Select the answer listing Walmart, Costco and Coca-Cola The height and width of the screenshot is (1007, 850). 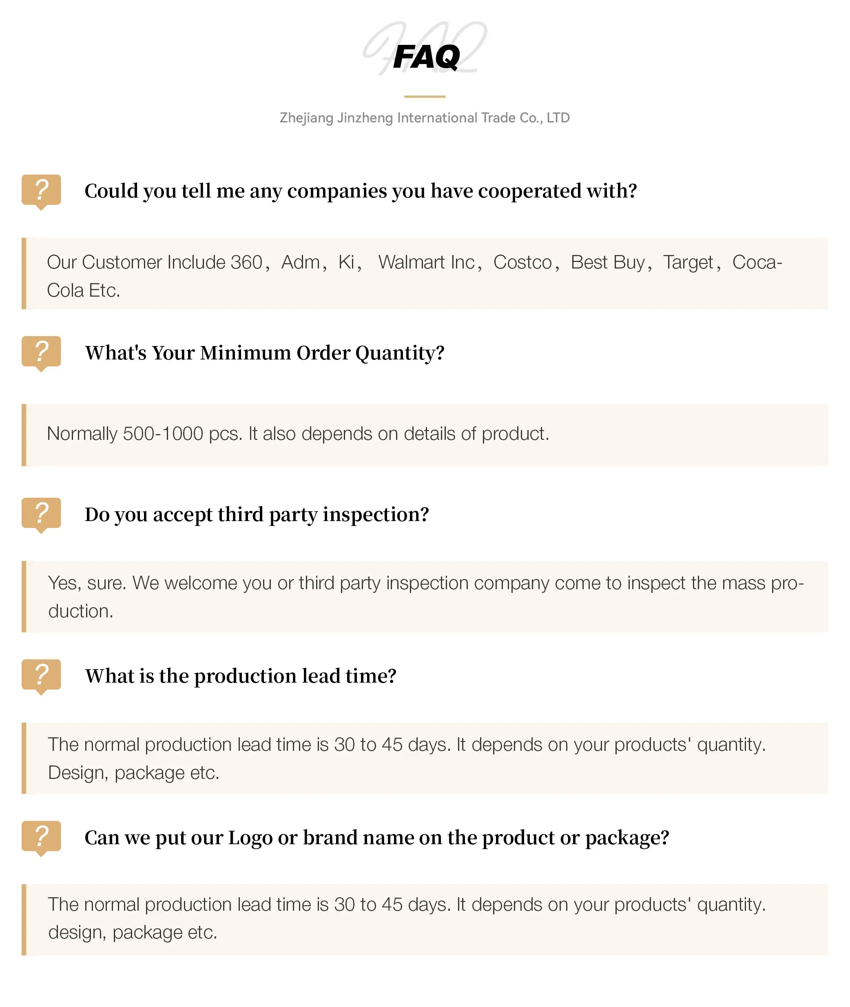tap(414, 276)
